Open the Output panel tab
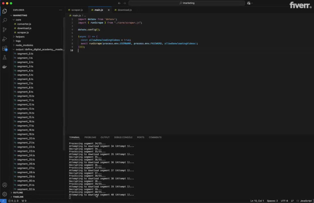 [x=105, y=137]
